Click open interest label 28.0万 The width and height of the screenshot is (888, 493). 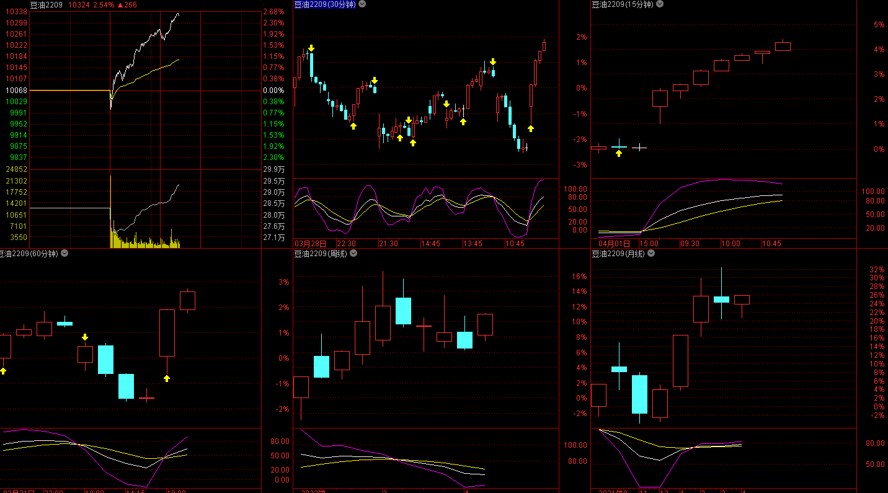(273, 215)
